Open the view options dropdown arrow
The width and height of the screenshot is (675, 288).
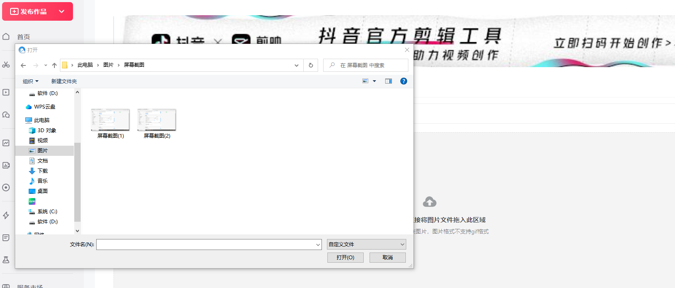pos(374,81)
